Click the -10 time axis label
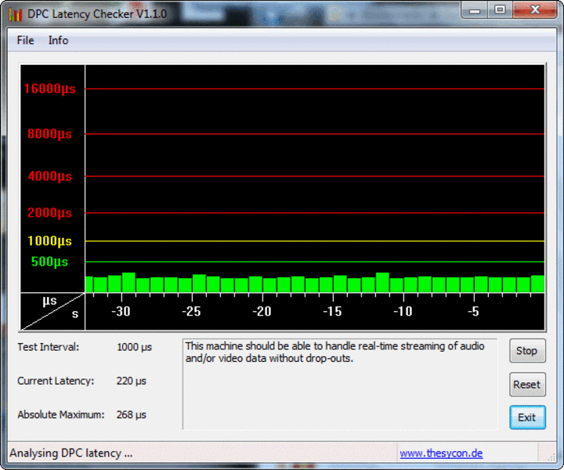 coord(403,312)
